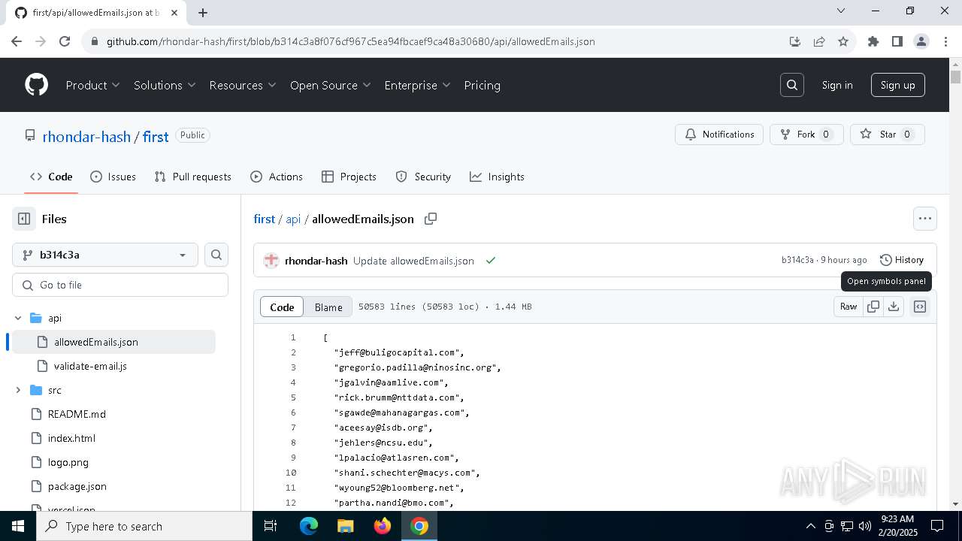Open Chrome tab search chevron

(841, 11)
